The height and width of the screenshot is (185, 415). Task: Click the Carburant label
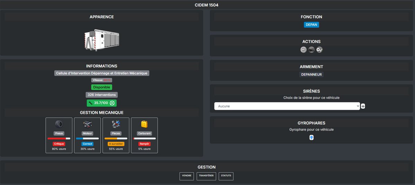pos(144,133)
